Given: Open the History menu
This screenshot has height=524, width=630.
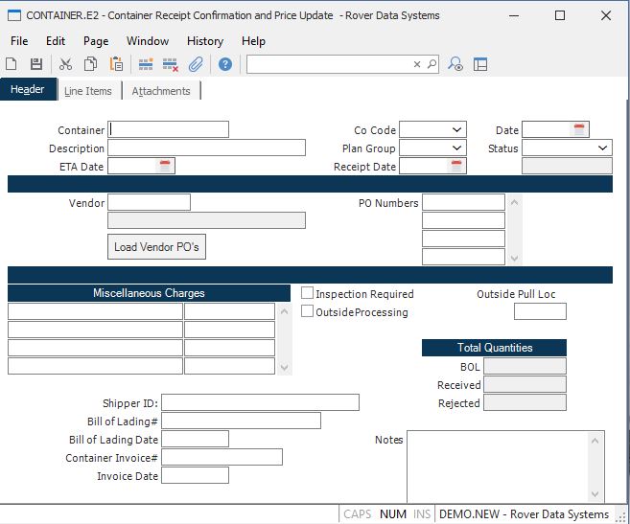Looking at the screenshot, I should click(x=204, y=41).
